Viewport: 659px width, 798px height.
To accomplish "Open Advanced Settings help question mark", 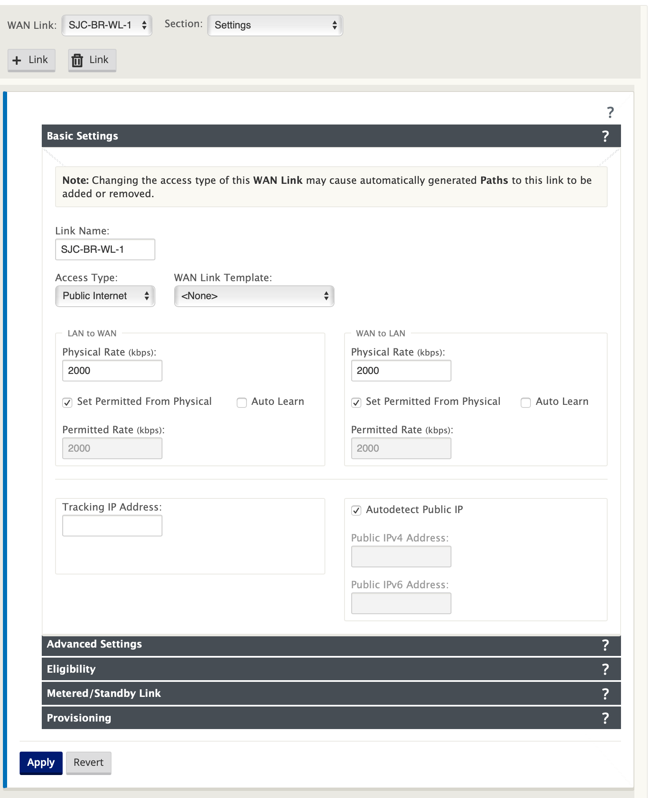I will [605, 645].
